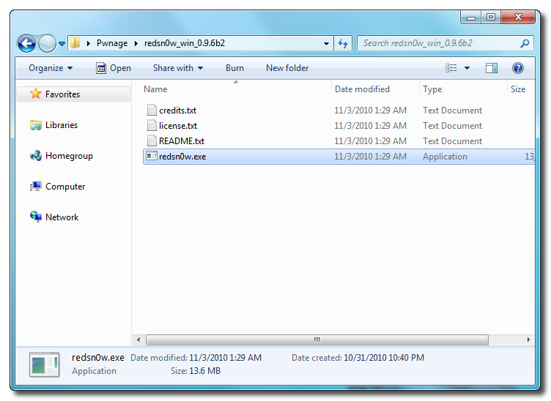The image size is (551, 401).
Task: Click Text Document type in license.txt row
Action: (452, 126)
